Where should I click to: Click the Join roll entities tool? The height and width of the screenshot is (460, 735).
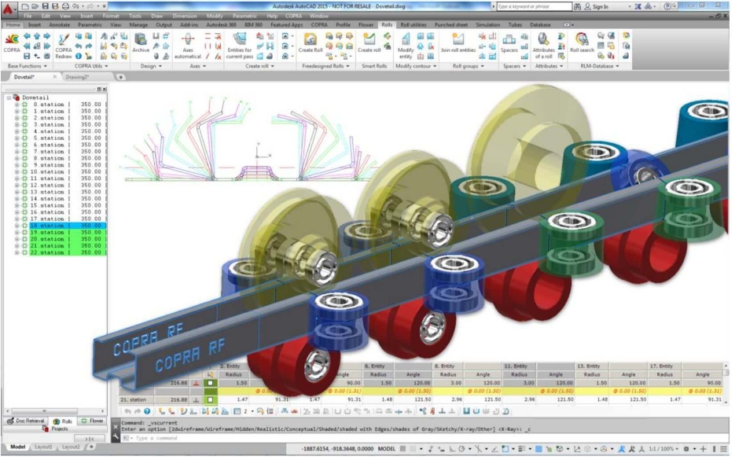coord(458,43)
